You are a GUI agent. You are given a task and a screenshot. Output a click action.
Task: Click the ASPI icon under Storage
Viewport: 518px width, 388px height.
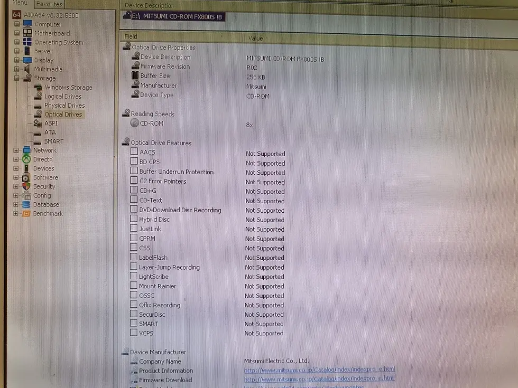(36, 123)
